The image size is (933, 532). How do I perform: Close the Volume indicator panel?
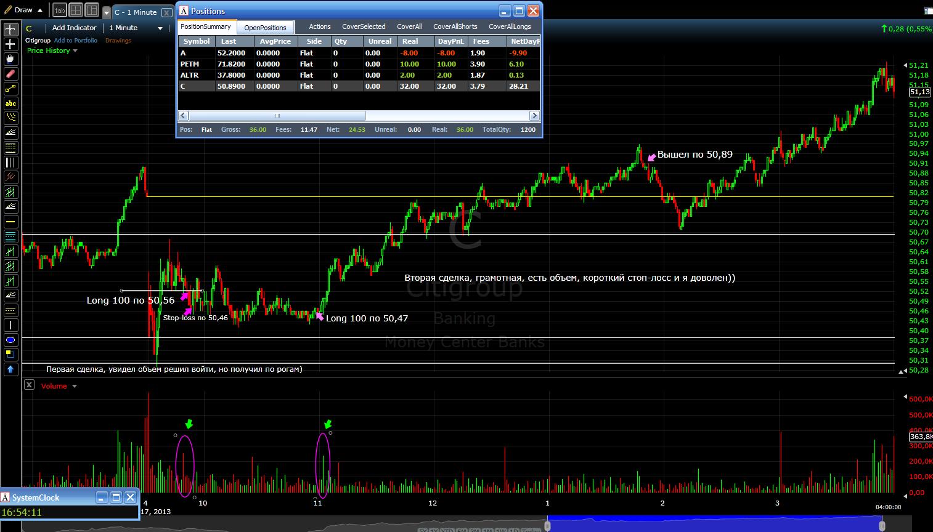click(29, 385)
